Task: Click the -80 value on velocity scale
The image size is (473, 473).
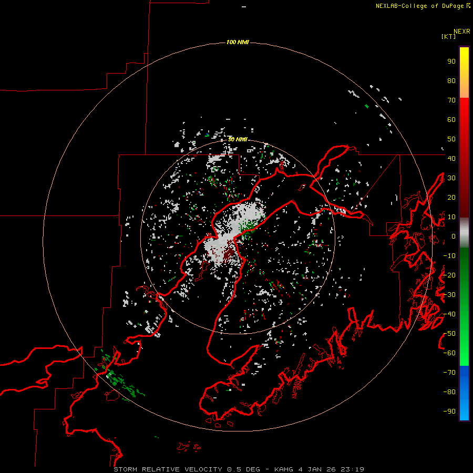Action: 449,392
